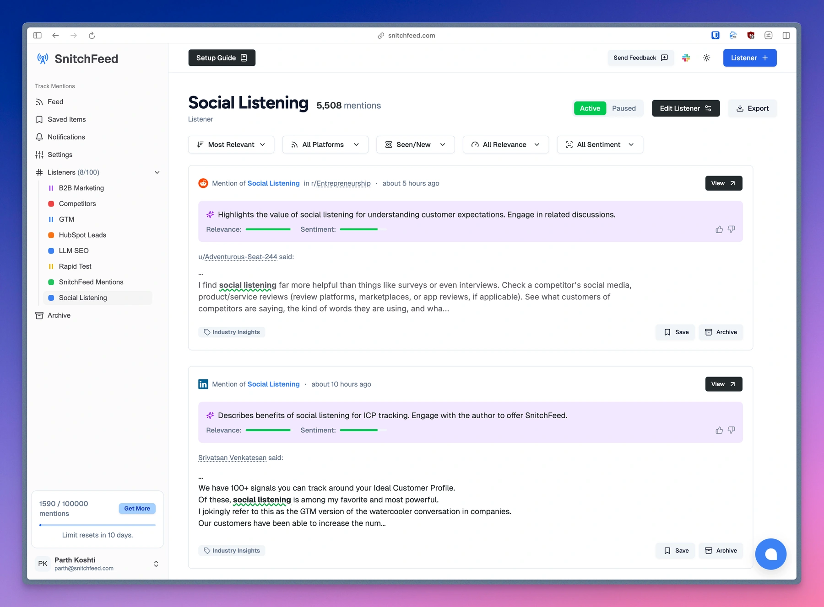Thumbs up the LinkedIn mention insight
The image size is (824, 607).
coord(719,430)
